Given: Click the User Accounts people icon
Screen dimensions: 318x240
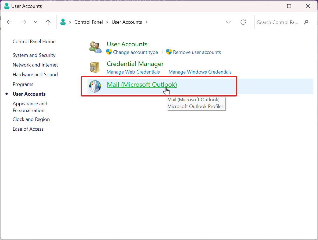Looking at the screenshot, I should pos(95,47).
